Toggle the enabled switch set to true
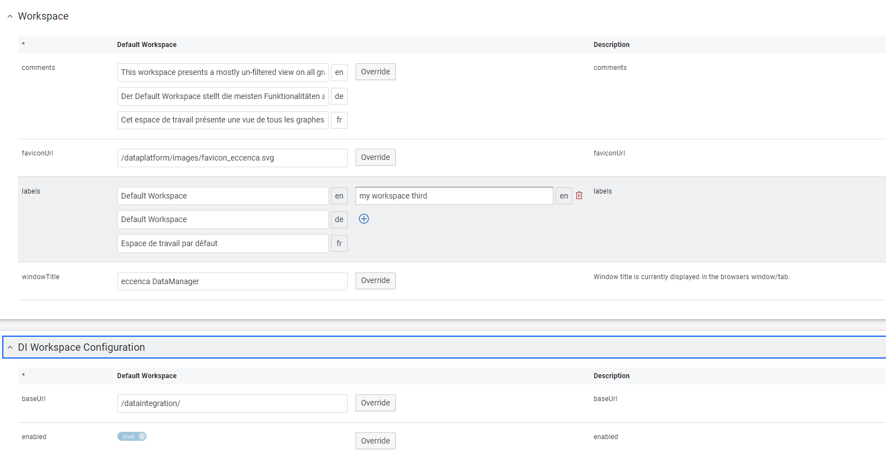 coord(132,436)
